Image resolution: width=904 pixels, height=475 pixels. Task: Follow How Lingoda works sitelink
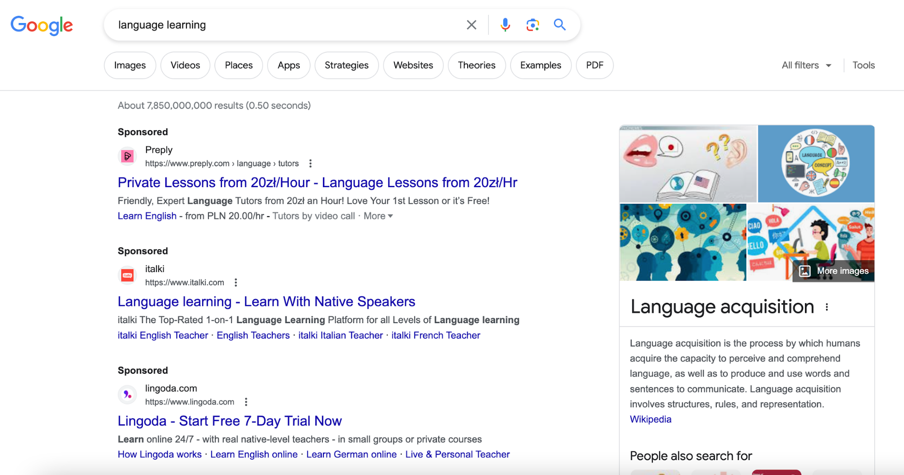coord(160,455)
